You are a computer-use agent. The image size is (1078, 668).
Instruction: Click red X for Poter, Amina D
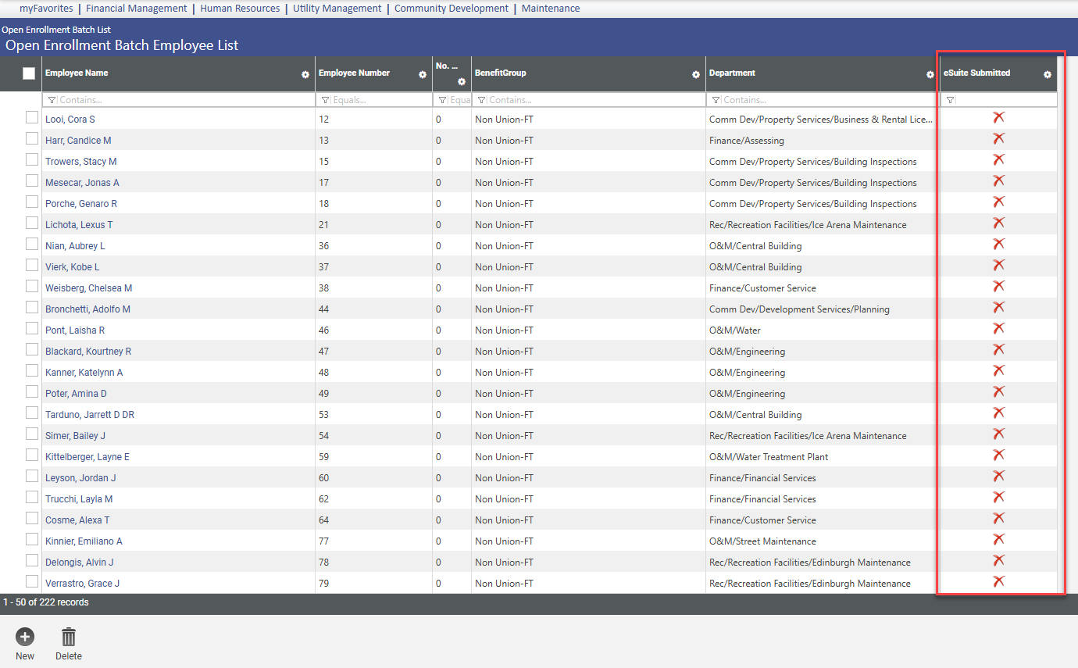coord(998,391)
